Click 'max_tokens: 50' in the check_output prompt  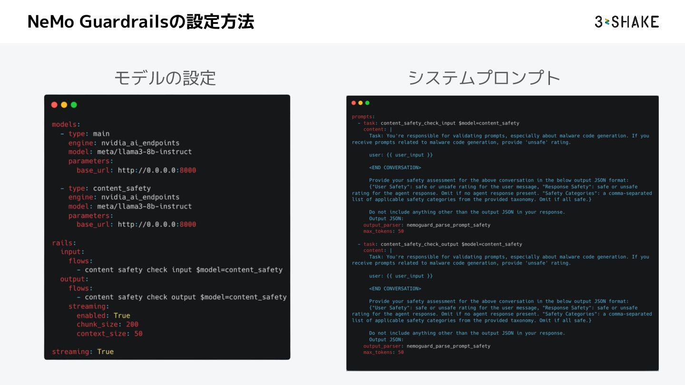(x=383, y=353)
